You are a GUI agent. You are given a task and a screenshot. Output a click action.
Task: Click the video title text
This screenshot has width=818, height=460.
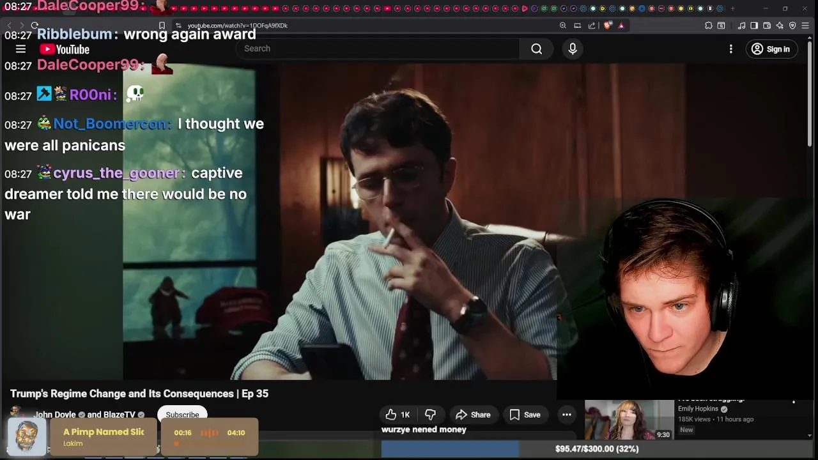point(139,394)
